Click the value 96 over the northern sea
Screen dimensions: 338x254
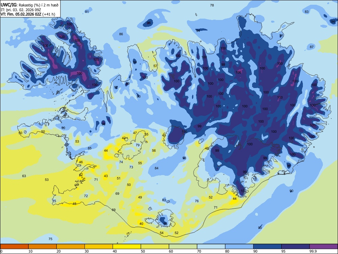pyautogui.click(x=149, y=23)
